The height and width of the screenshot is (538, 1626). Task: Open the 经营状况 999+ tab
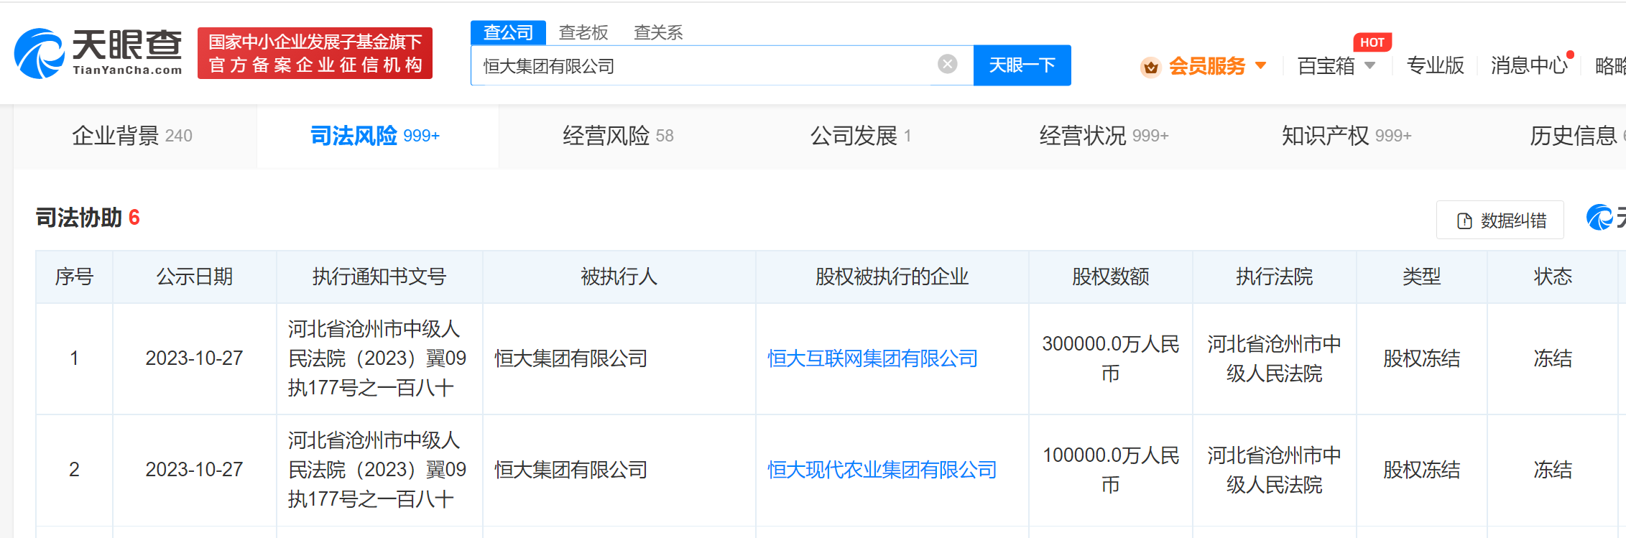pyautogui.click(x=1104, y=136)
